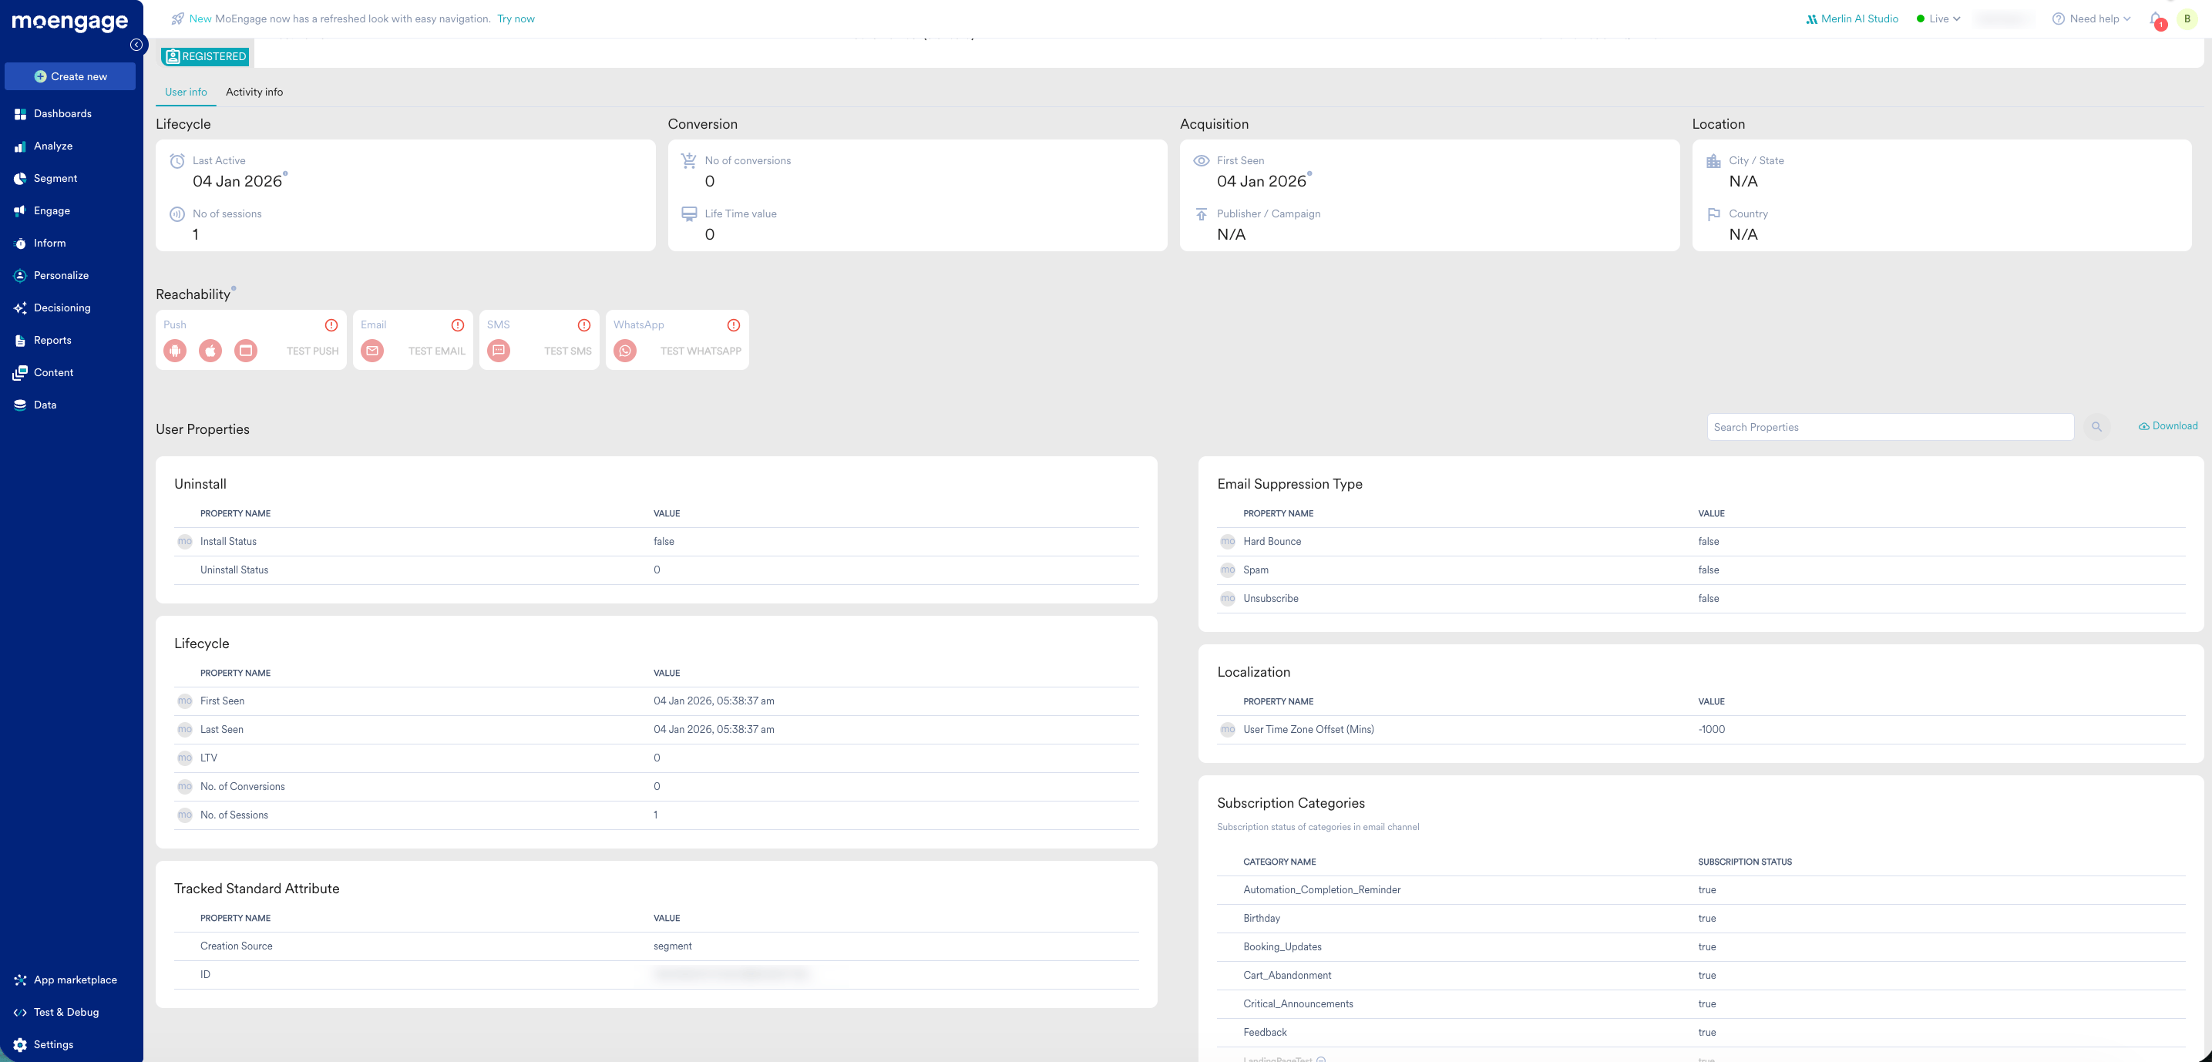
Task: Expand the Live environment dropdown
Action: tap(1939, 19)
